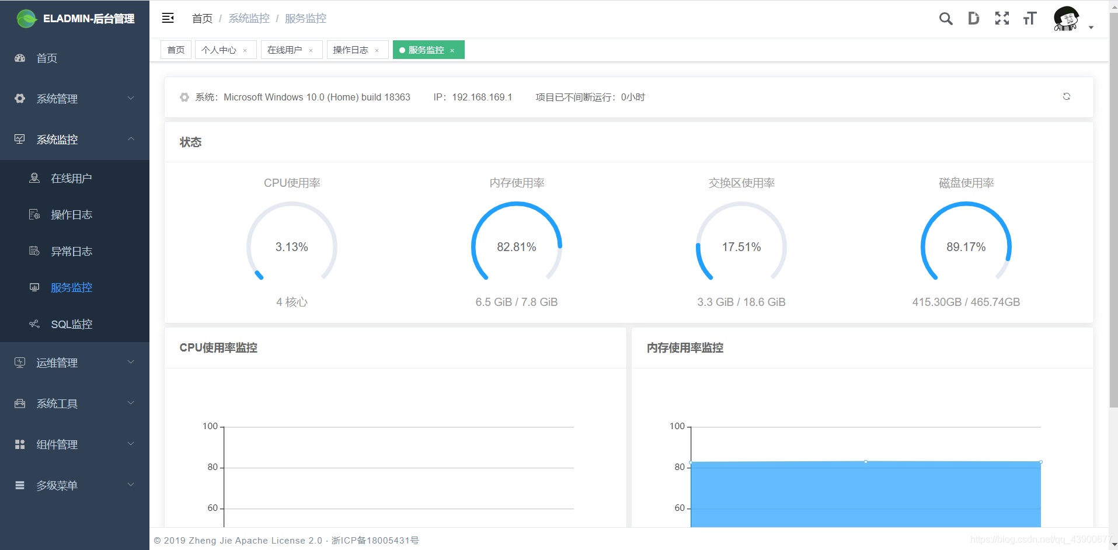Collapse the 系统监控 menu chevron
The width and height of the screenshot is (1118, 550).
point(131,139)
